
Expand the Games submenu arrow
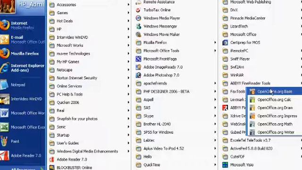pyautogui.click(x=128, y=13)
